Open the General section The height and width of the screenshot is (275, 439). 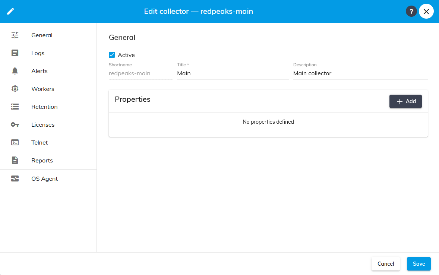[48, 35]
